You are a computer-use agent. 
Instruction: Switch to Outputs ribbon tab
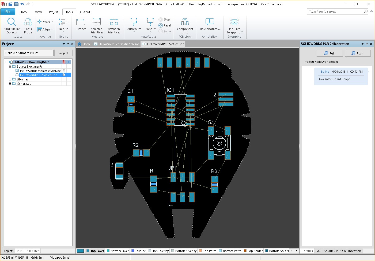tap(86, 12)
